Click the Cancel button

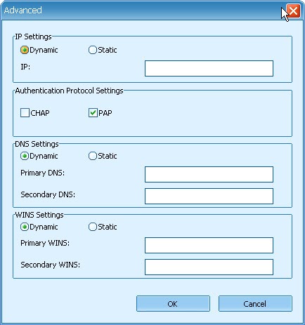click(x=255, y=304)
